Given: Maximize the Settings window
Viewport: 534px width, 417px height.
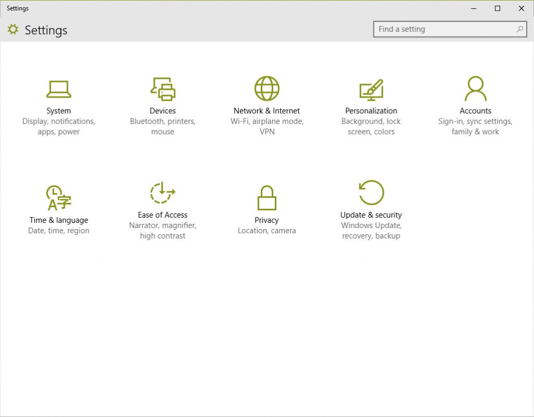Looking at the screenshot, I should coord(497,8).
